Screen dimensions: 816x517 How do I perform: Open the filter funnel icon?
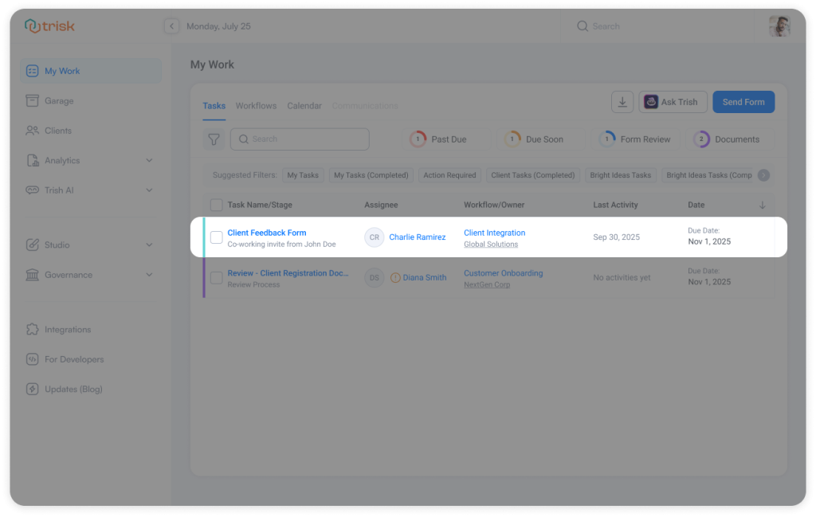click(x=214, y=139)
